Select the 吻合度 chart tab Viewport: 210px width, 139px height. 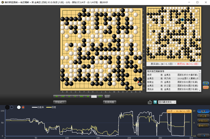[203, 116]
